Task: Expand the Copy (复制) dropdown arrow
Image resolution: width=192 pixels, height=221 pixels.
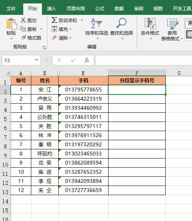Action: [x=41, y=29]
